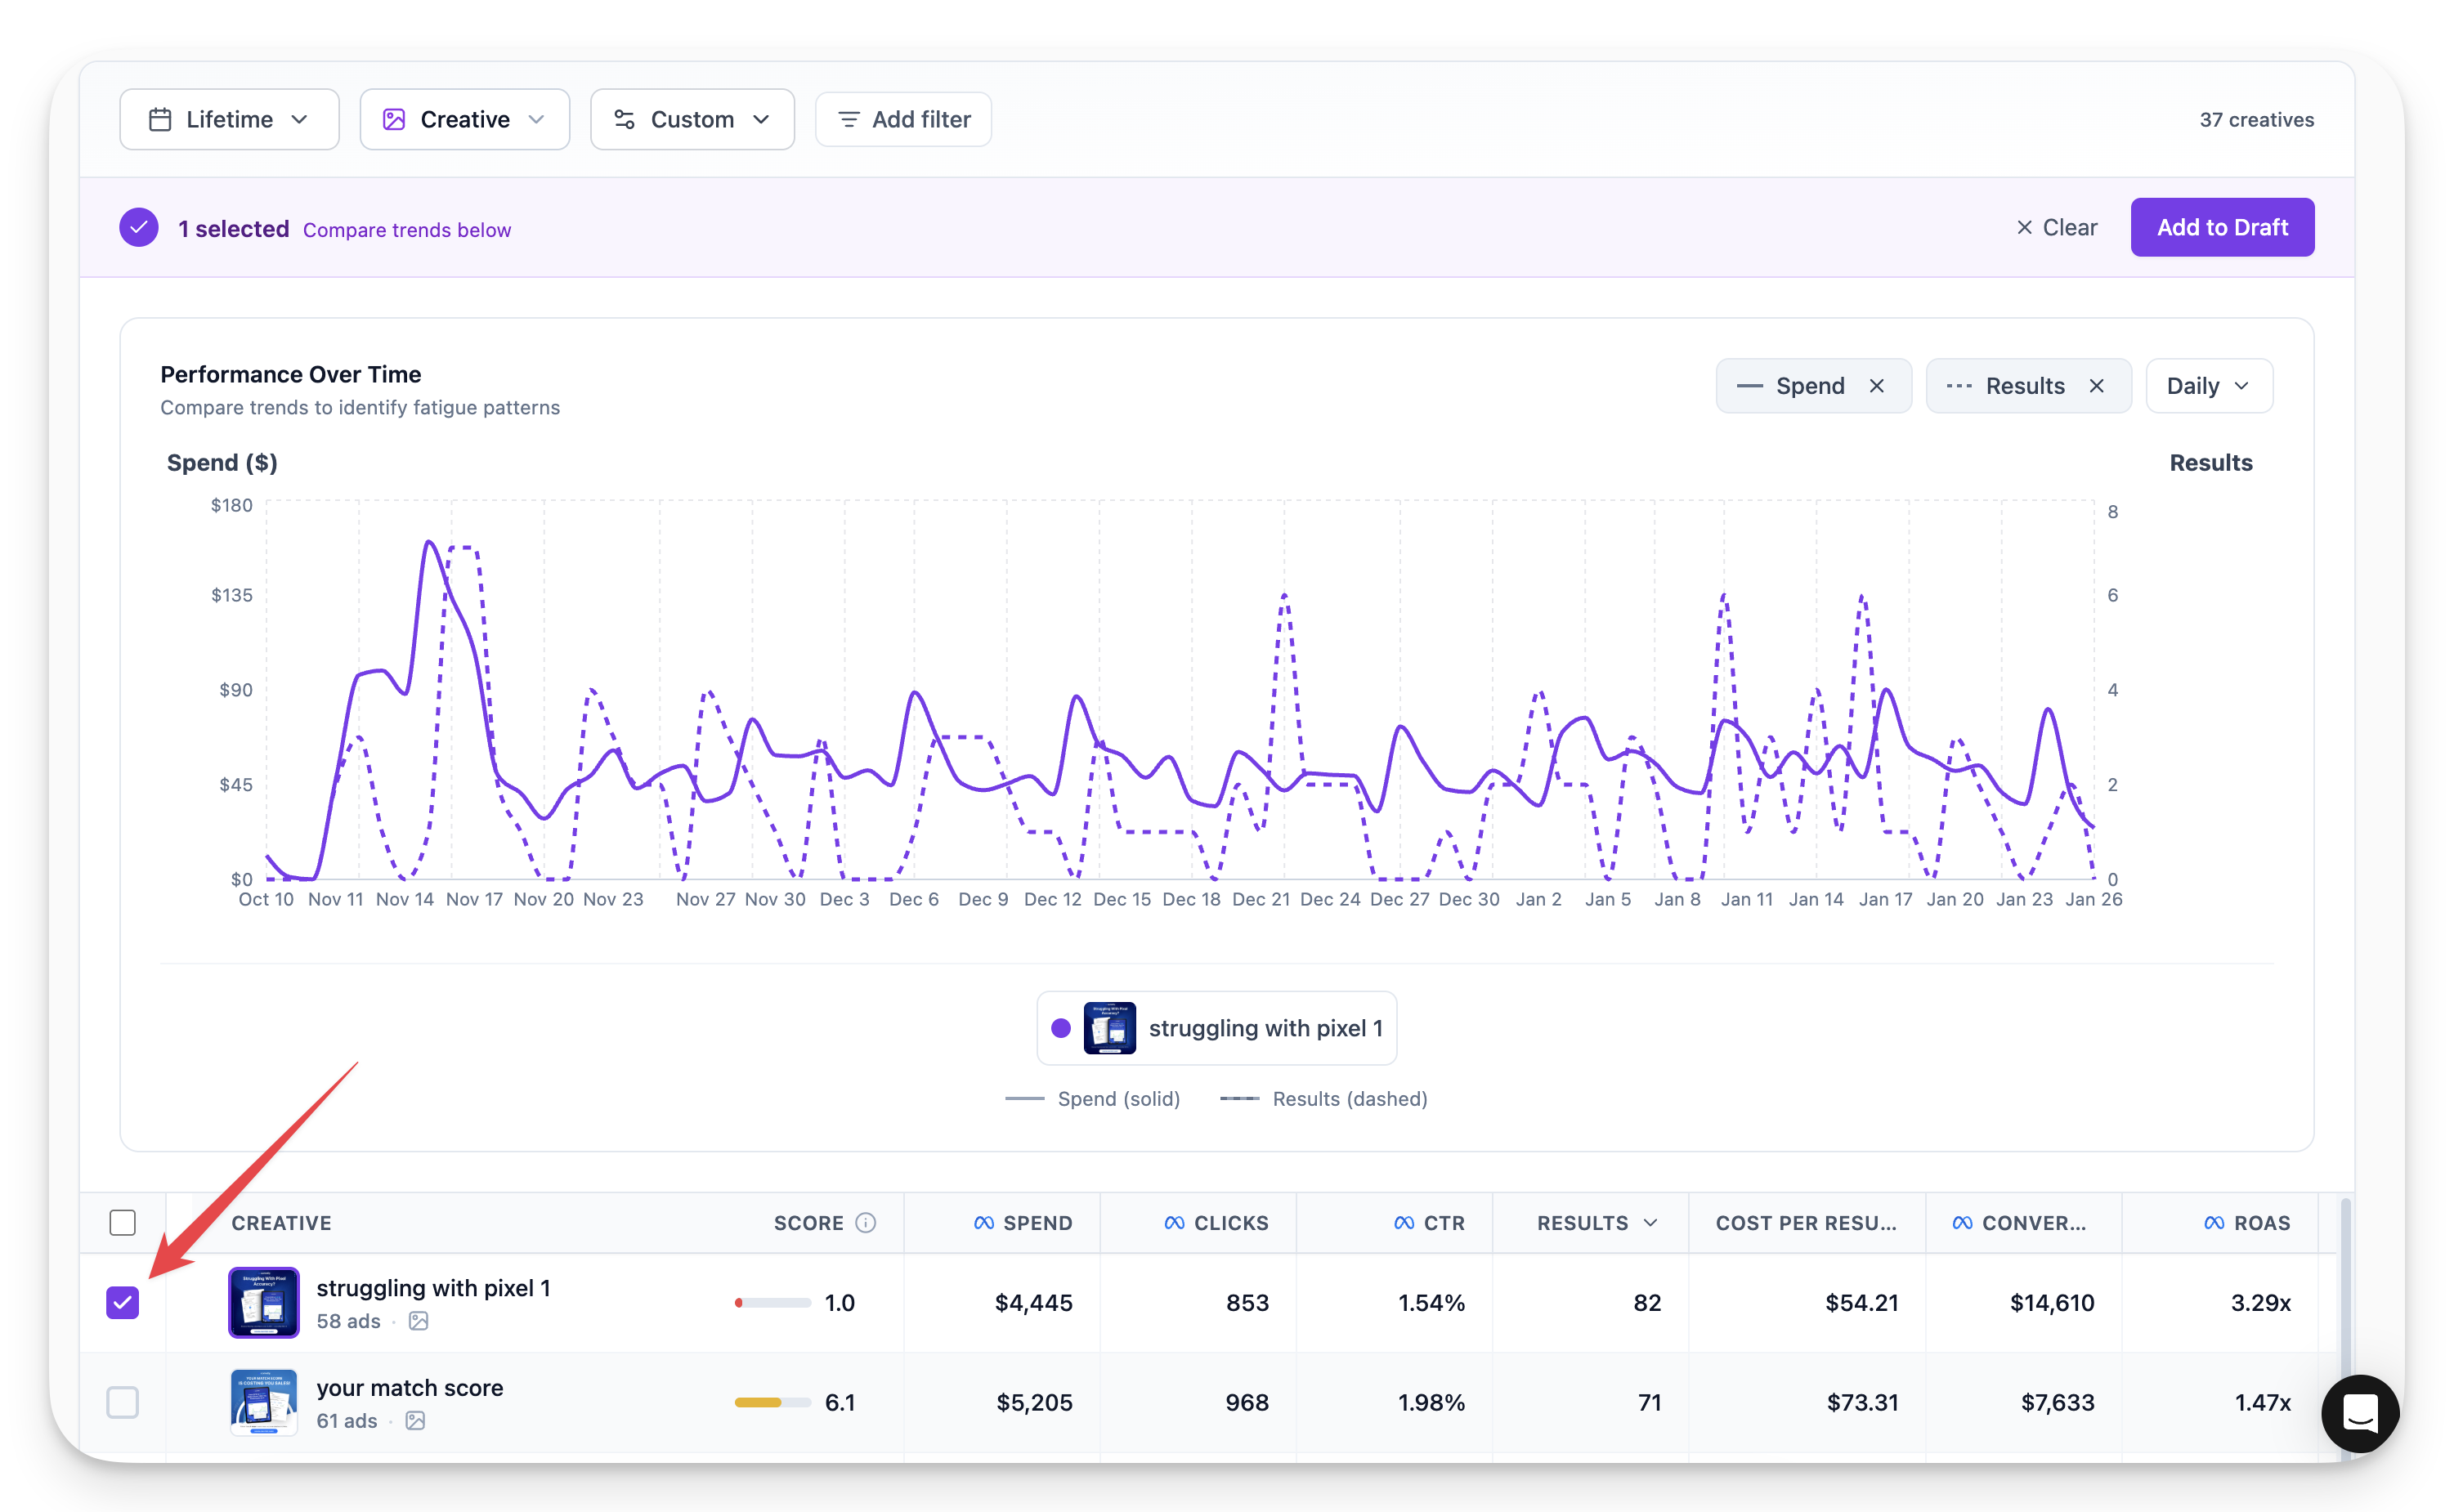Uncheck struggling with pixel 1 checkbox

click(122, 1302)
